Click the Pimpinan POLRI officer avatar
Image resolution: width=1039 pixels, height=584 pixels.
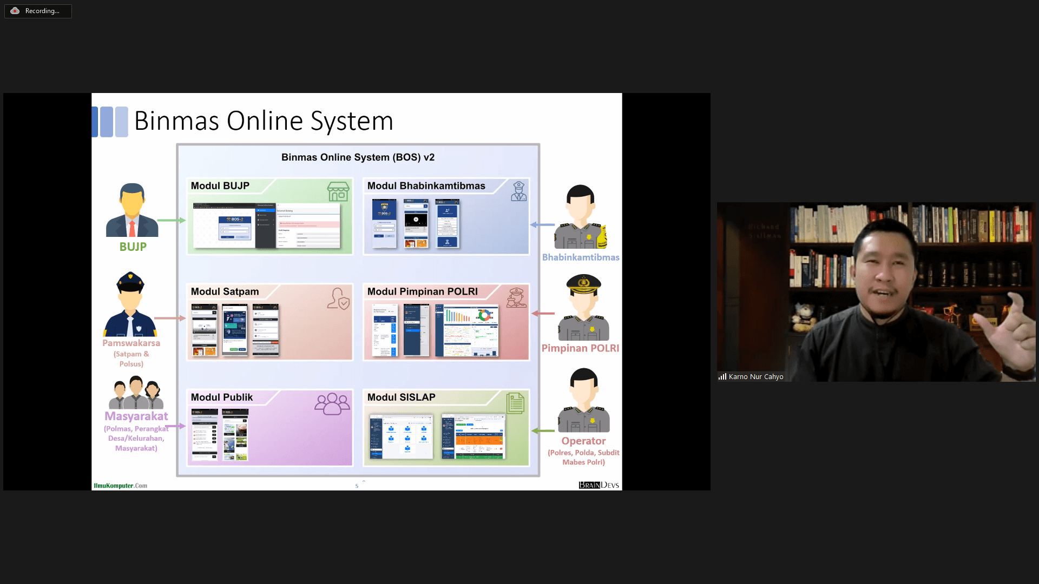(x=583, y=307)
